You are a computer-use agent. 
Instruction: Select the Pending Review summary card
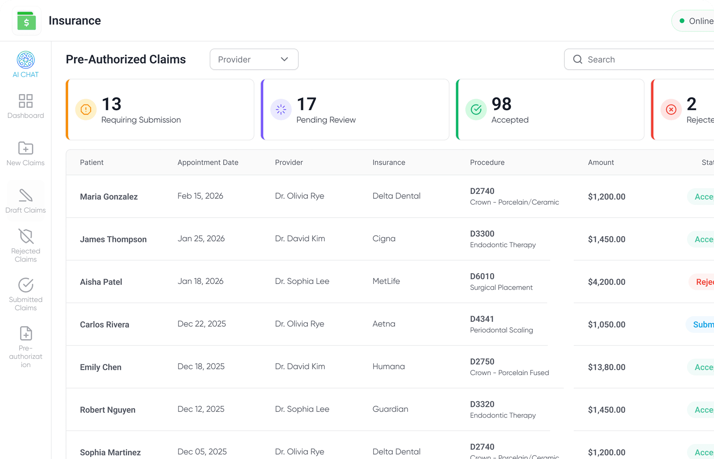pyautogui.click(x=355, y=109)
